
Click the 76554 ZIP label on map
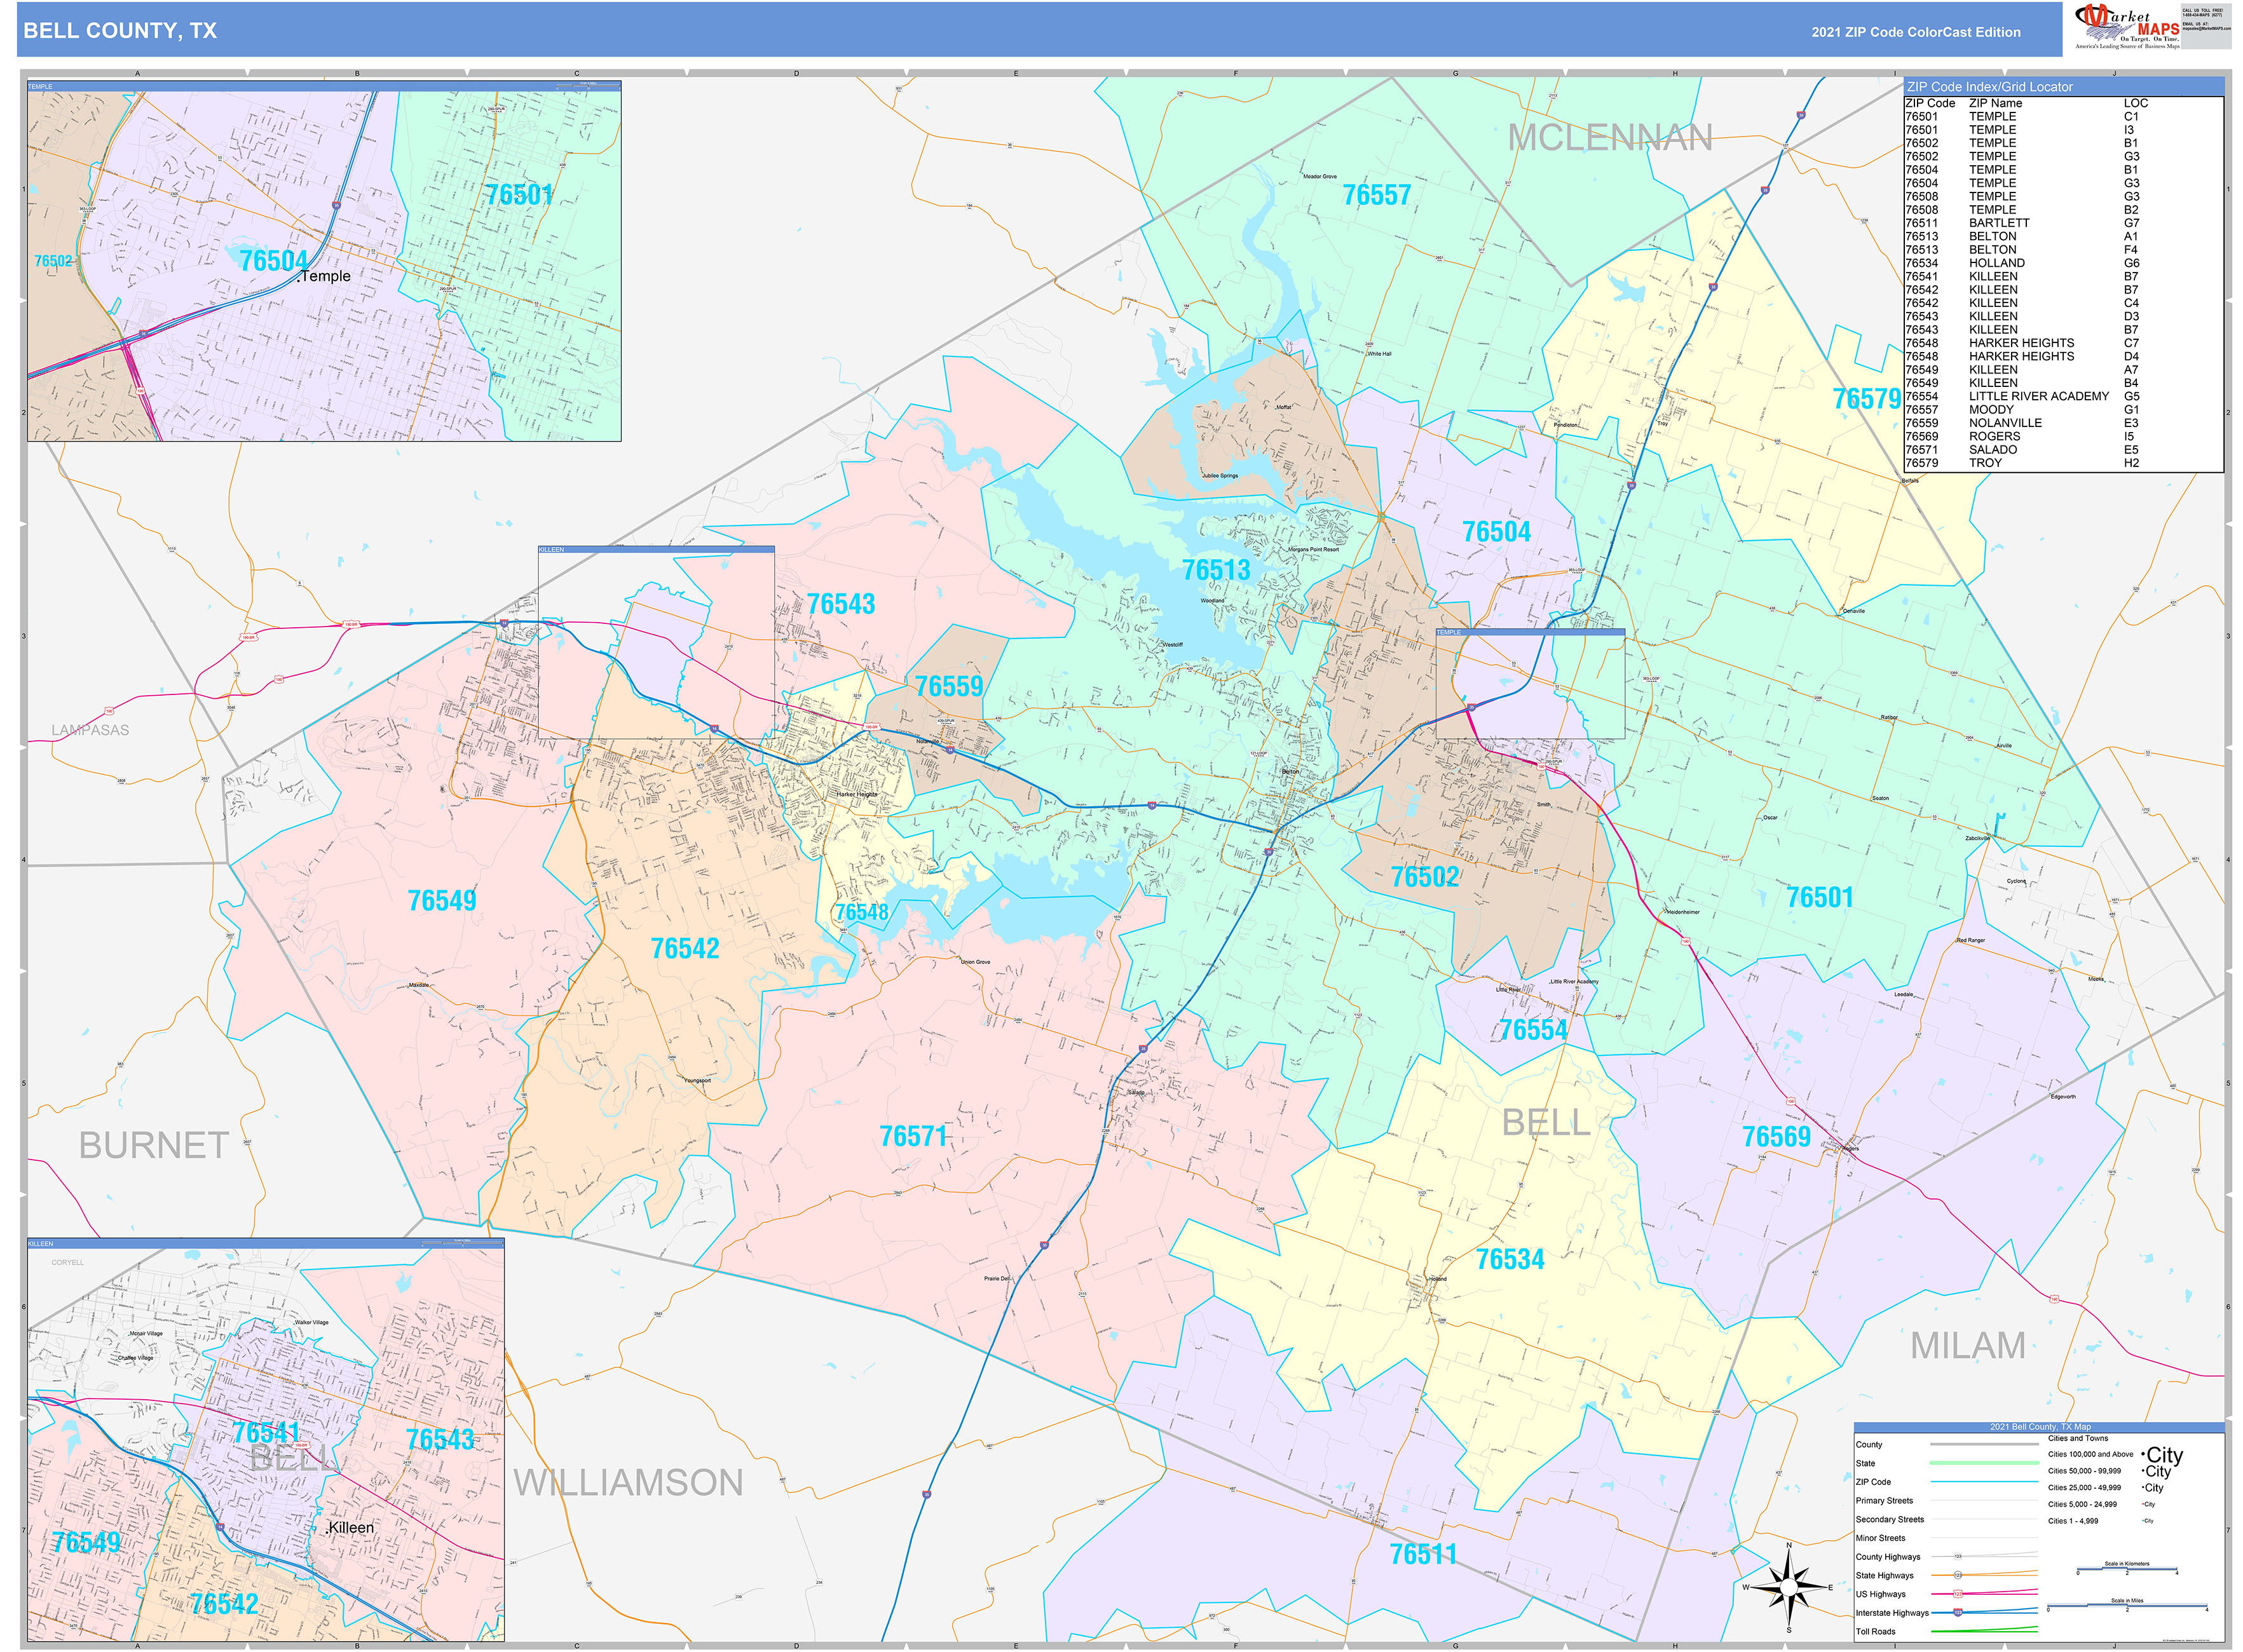tap(1532, 1030)
